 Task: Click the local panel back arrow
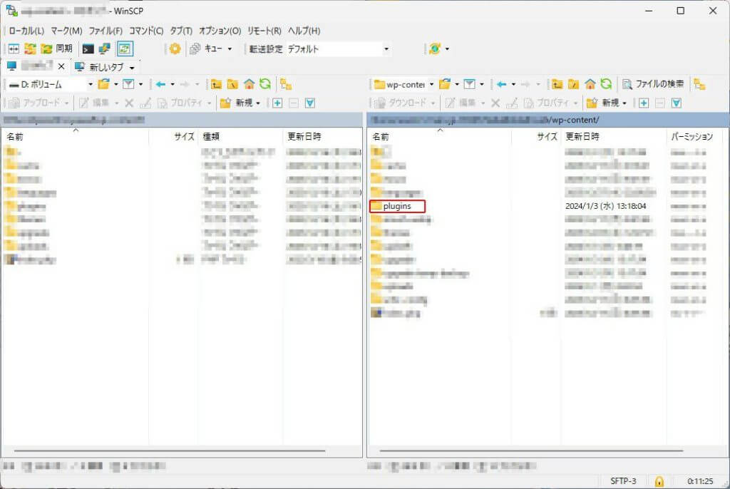tap(160, 84)
